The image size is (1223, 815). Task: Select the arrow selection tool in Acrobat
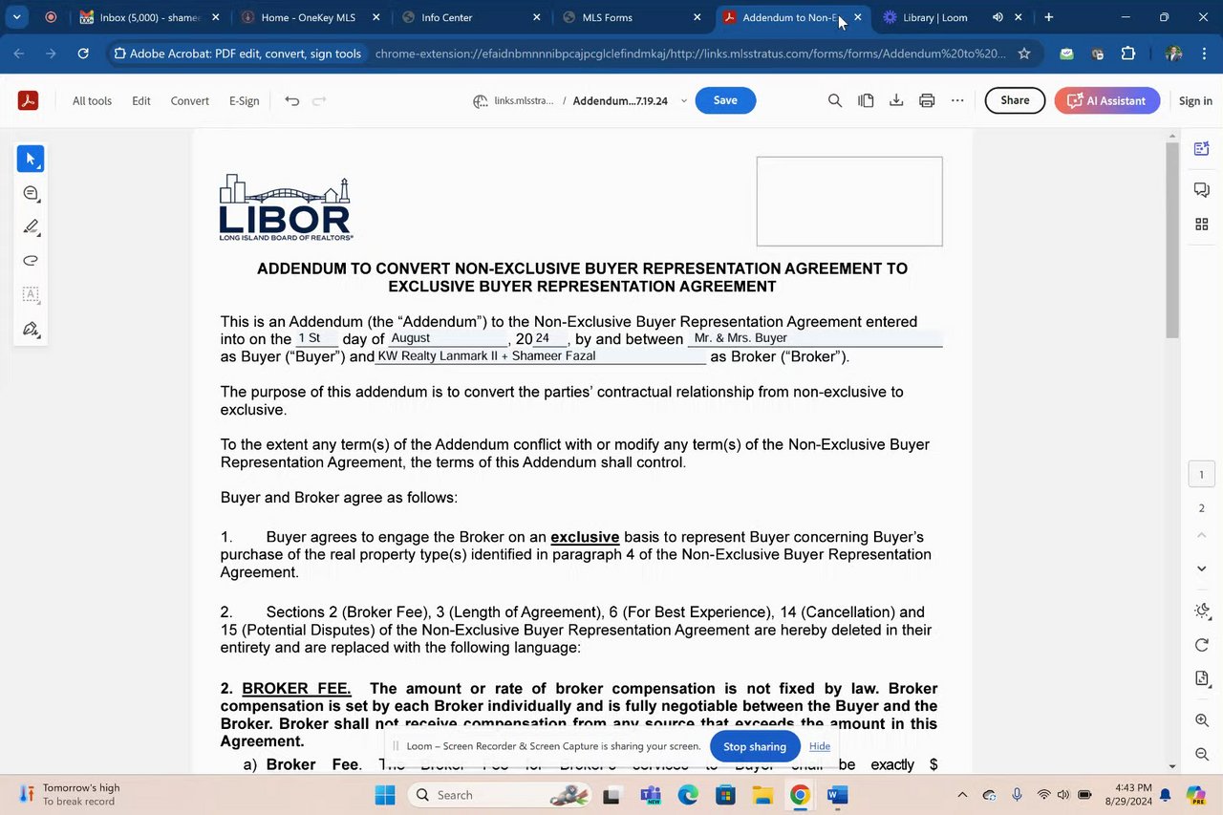(x=31, y=159)
